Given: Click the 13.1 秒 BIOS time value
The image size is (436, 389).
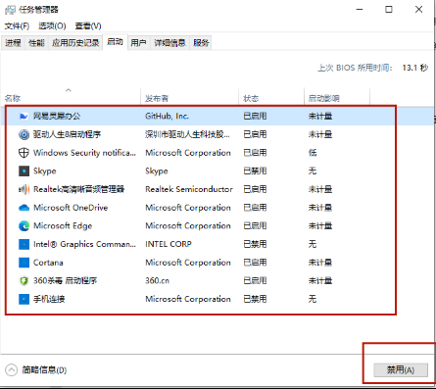Looking at the screenshot, I should point(415,68).
